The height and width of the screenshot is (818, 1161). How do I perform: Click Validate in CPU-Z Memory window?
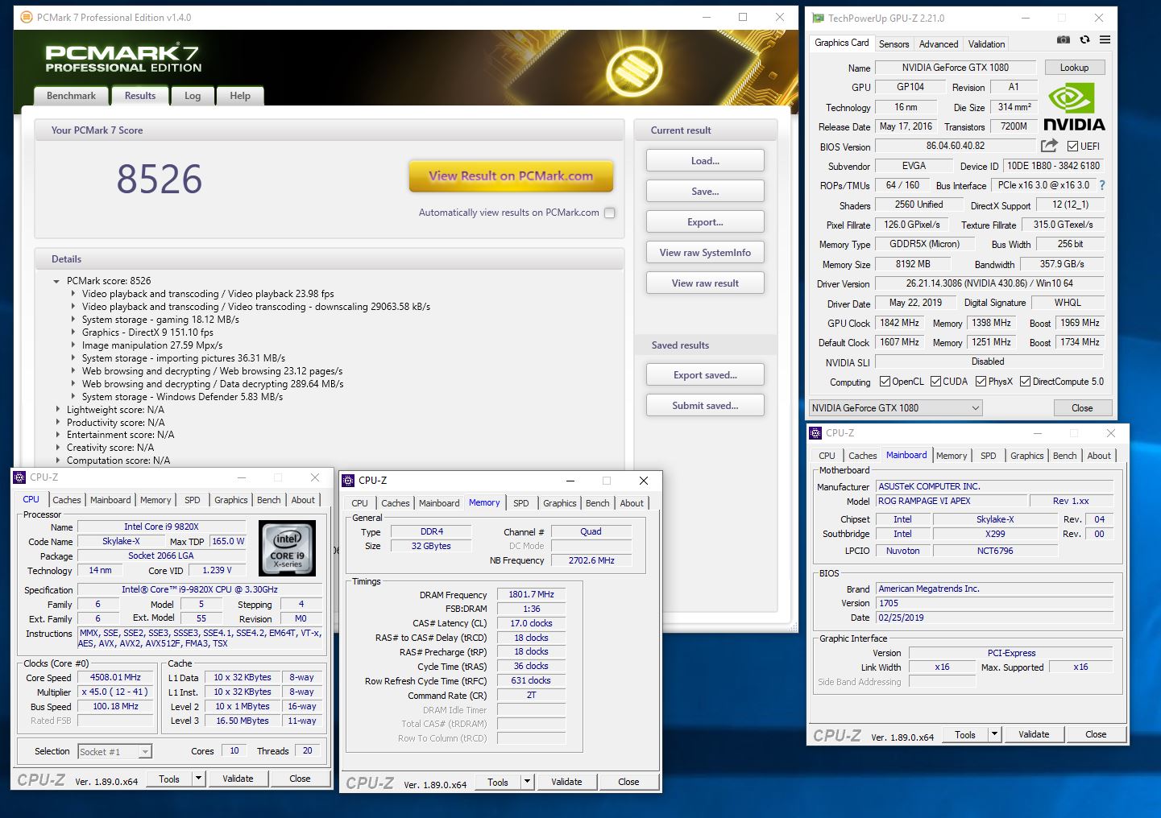pyautogui.click(x=566, y=782)
